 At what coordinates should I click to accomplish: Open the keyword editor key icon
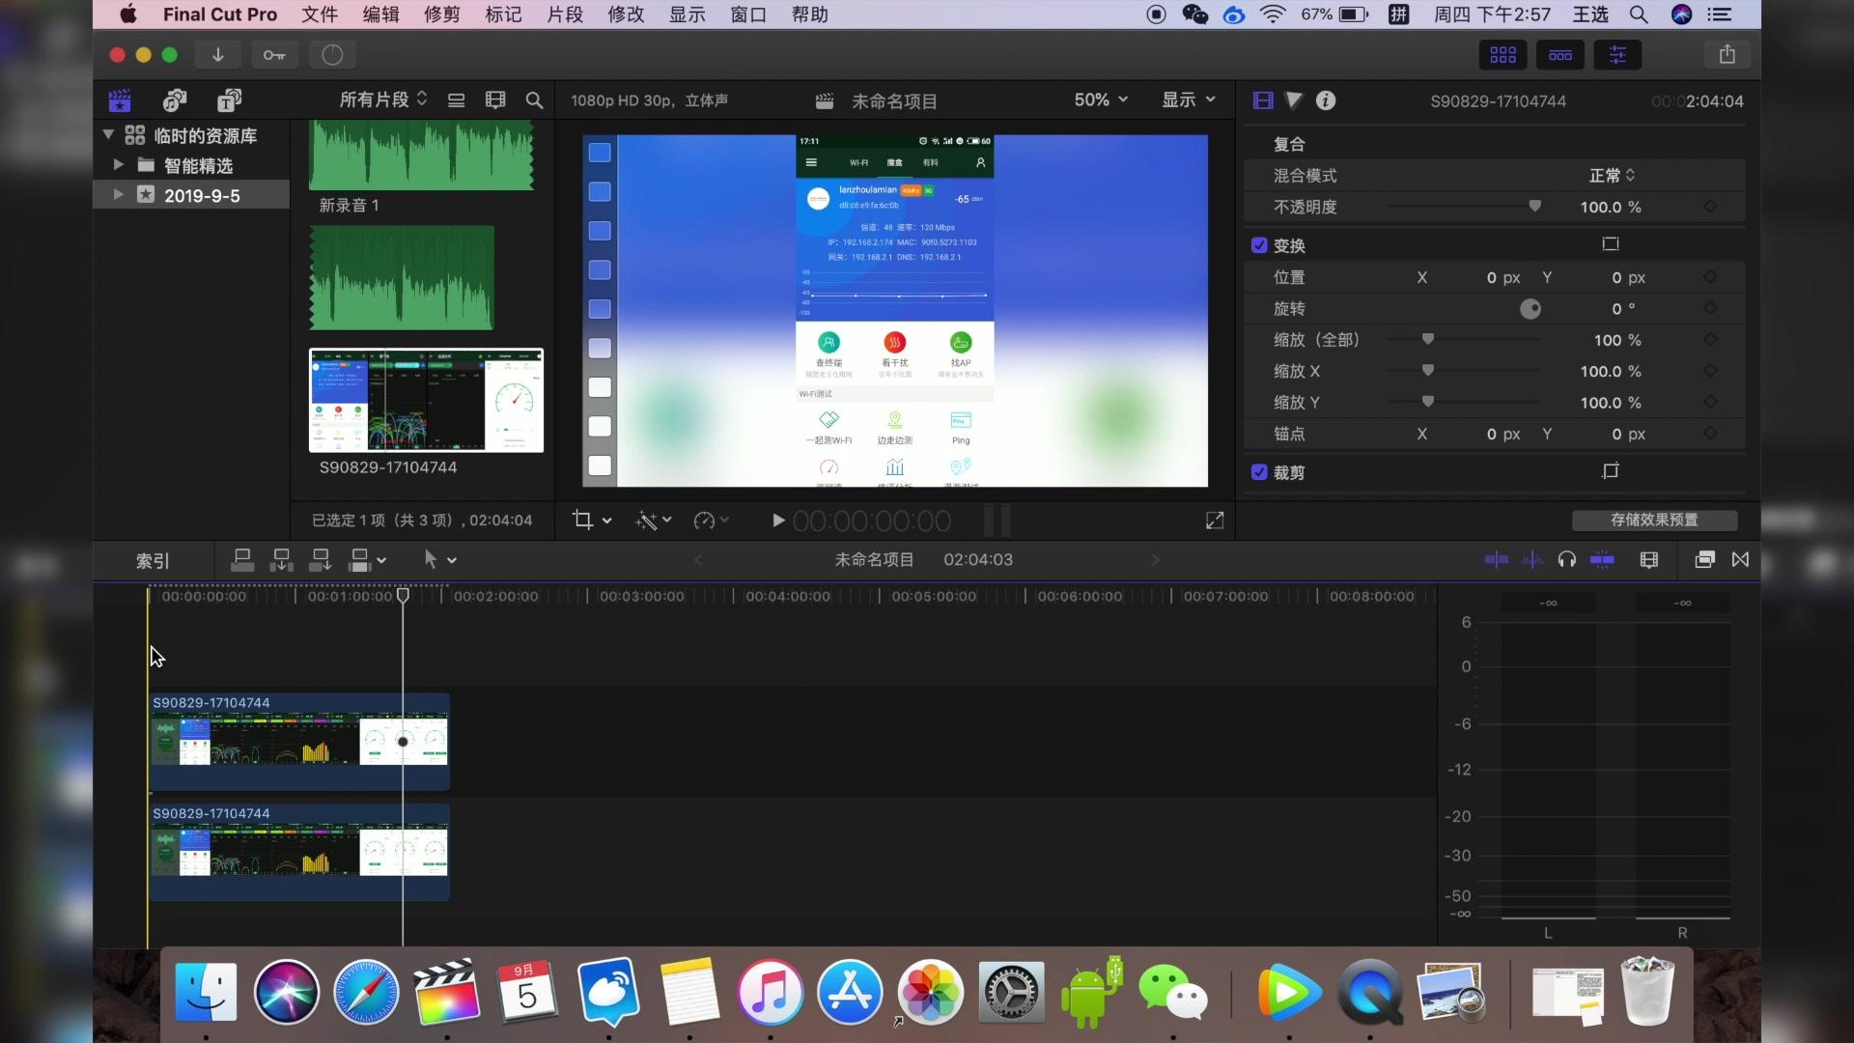(x=274, y=55)
